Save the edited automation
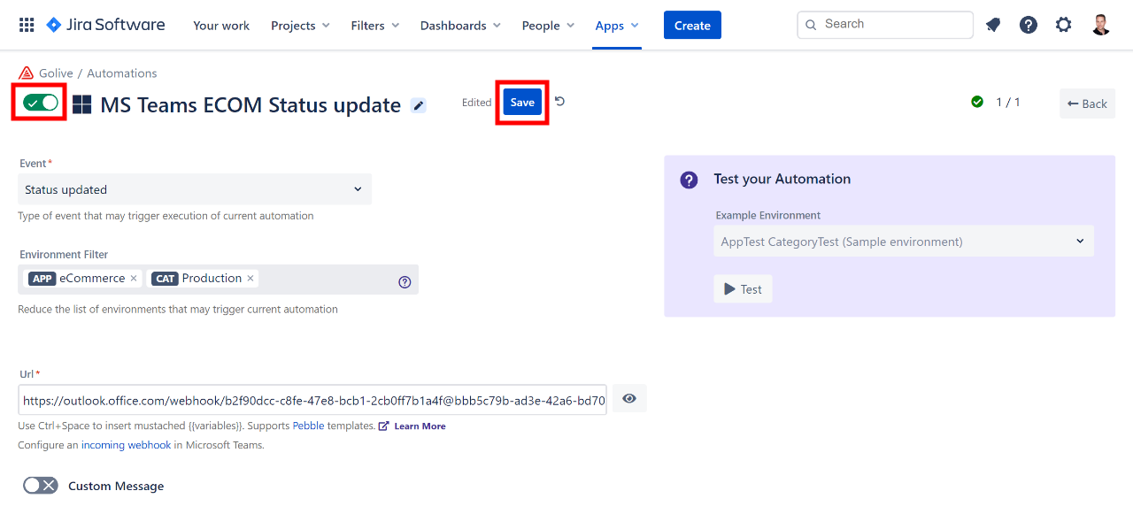This screenshot has height=514, width=1133. tap(522, 103)
